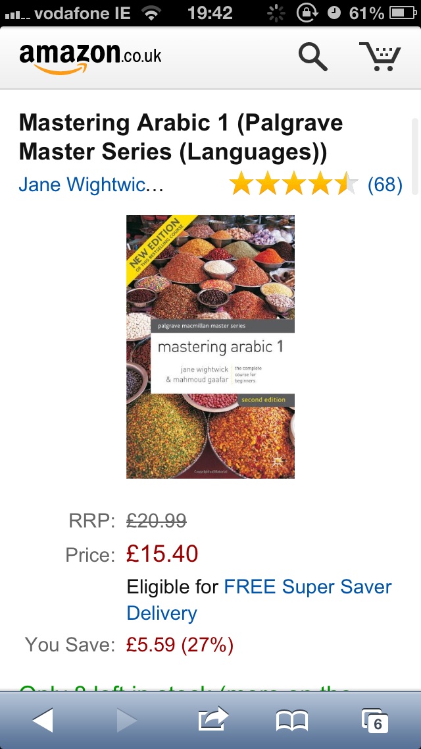Screen dimensions: 421x749
Task: Tap Safari forward arrow
Action: pos(127,720)
